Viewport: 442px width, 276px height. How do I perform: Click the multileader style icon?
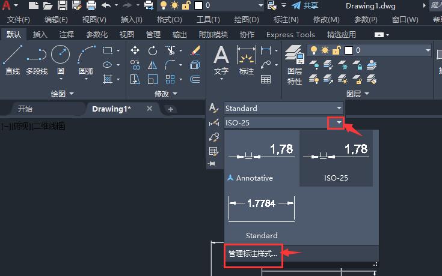(x=213, y=137)
